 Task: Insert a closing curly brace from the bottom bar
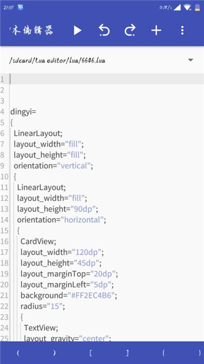tap(199, 353)
